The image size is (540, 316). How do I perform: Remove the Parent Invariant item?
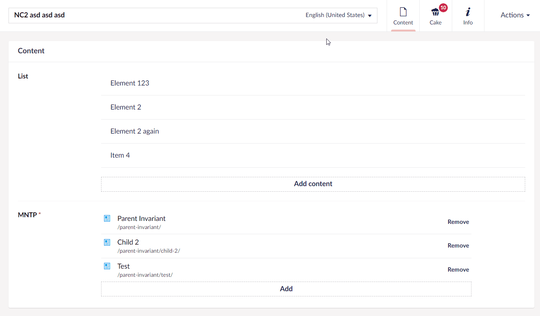pyautogui.click(x=458, y=222)
